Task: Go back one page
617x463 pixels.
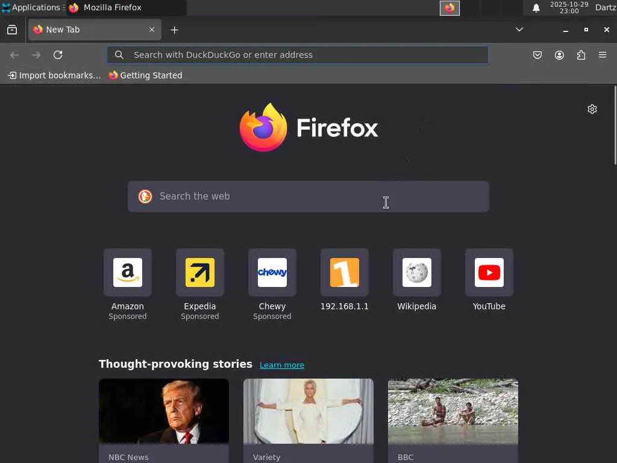Action: pos(14,55)
